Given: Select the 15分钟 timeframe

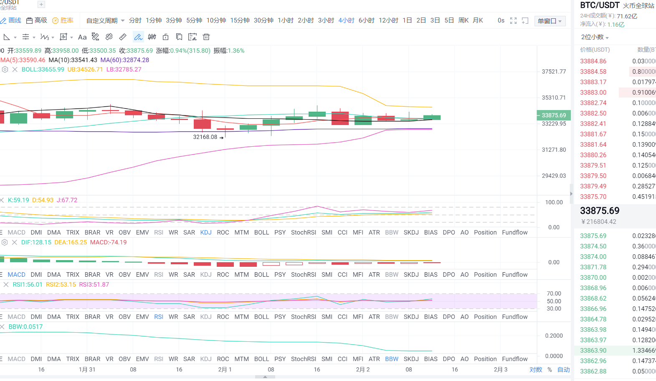Looking at the screenshot, I should click(x=240, y=20).
